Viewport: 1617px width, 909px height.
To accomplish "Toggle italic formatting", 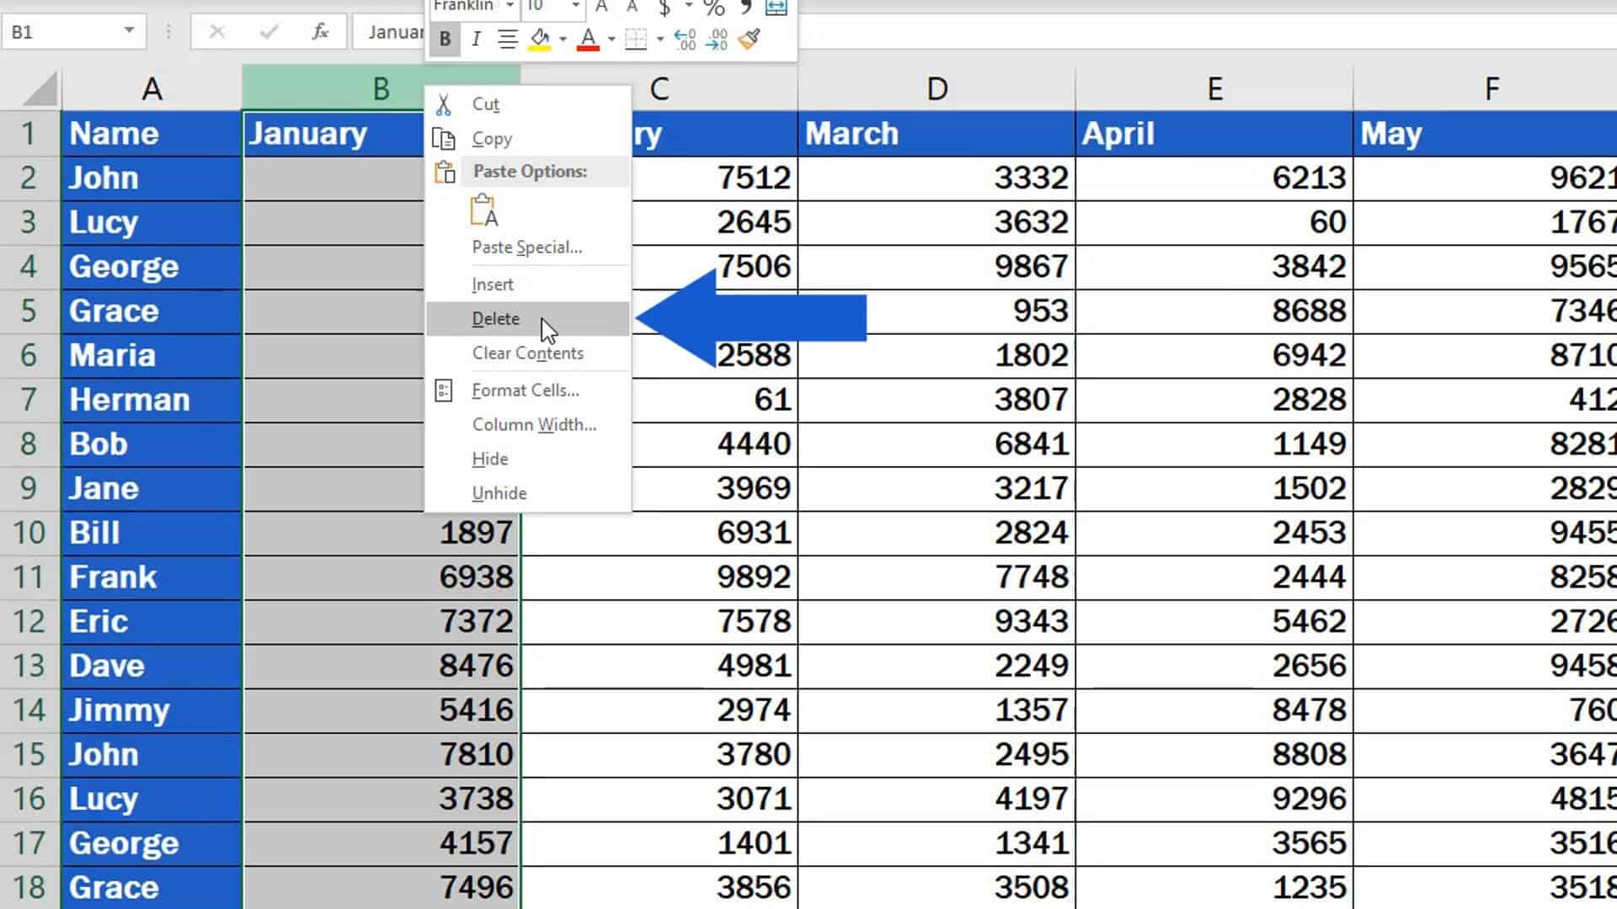I will 477,40.
